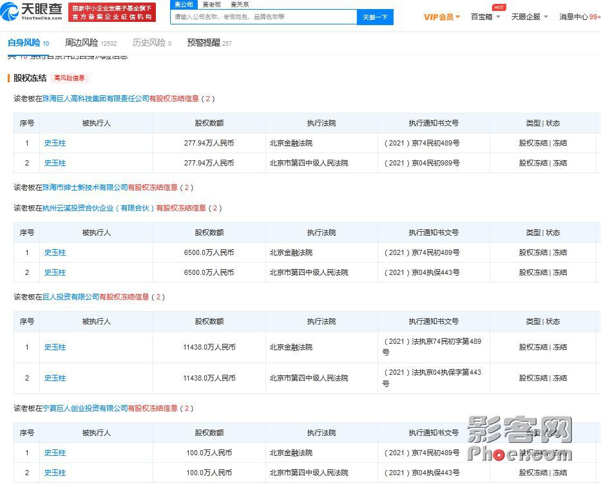Click 执行通知书文号 header in 巨人投资 table
The image size is (601, 490).
tap(434, 322)
